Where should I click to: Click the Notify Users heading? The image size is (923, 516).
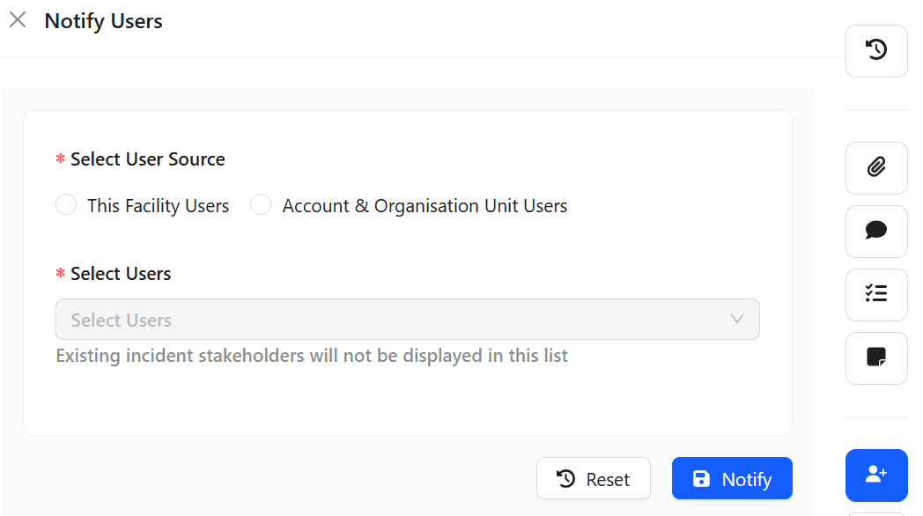(103, 21)
